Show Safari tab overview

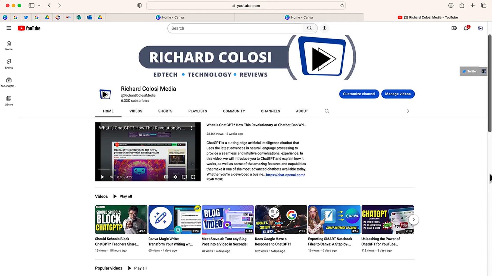coord(484,5)
